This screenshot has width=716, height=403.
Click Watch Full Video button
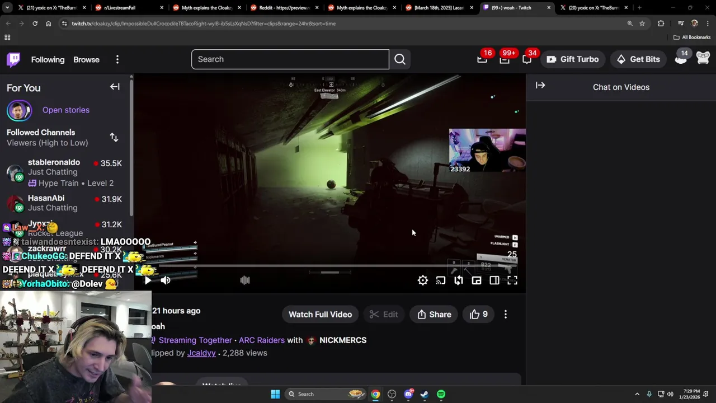pyautogui.click(x=320, y=315)
